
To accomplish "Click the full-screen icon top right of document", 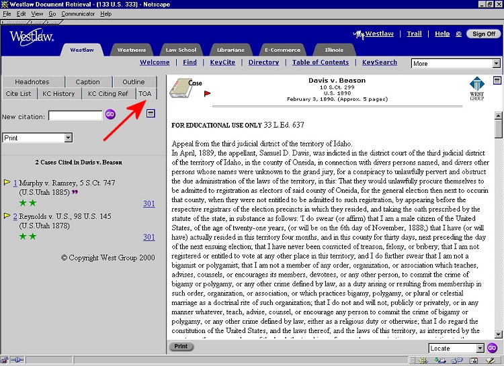I will pos(497,81).
